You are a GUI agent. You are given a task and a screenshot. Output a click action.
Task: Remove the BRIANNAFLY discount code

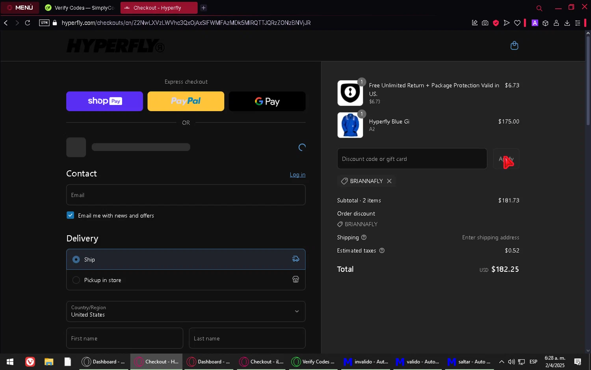pyautogui.click(x=389, y=181)
